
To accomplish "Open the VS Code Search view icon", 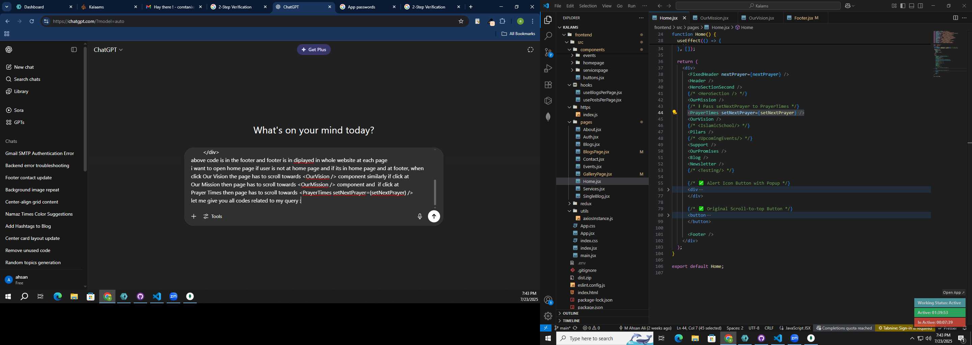I will [x=548, y=36].
